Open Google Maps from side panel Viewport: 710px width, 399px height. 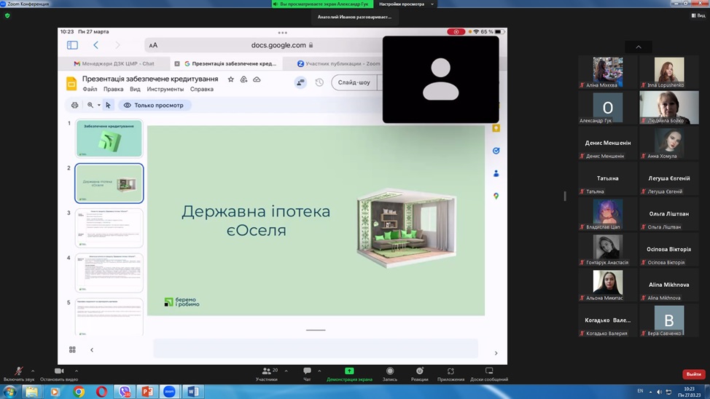coord(496,196)
